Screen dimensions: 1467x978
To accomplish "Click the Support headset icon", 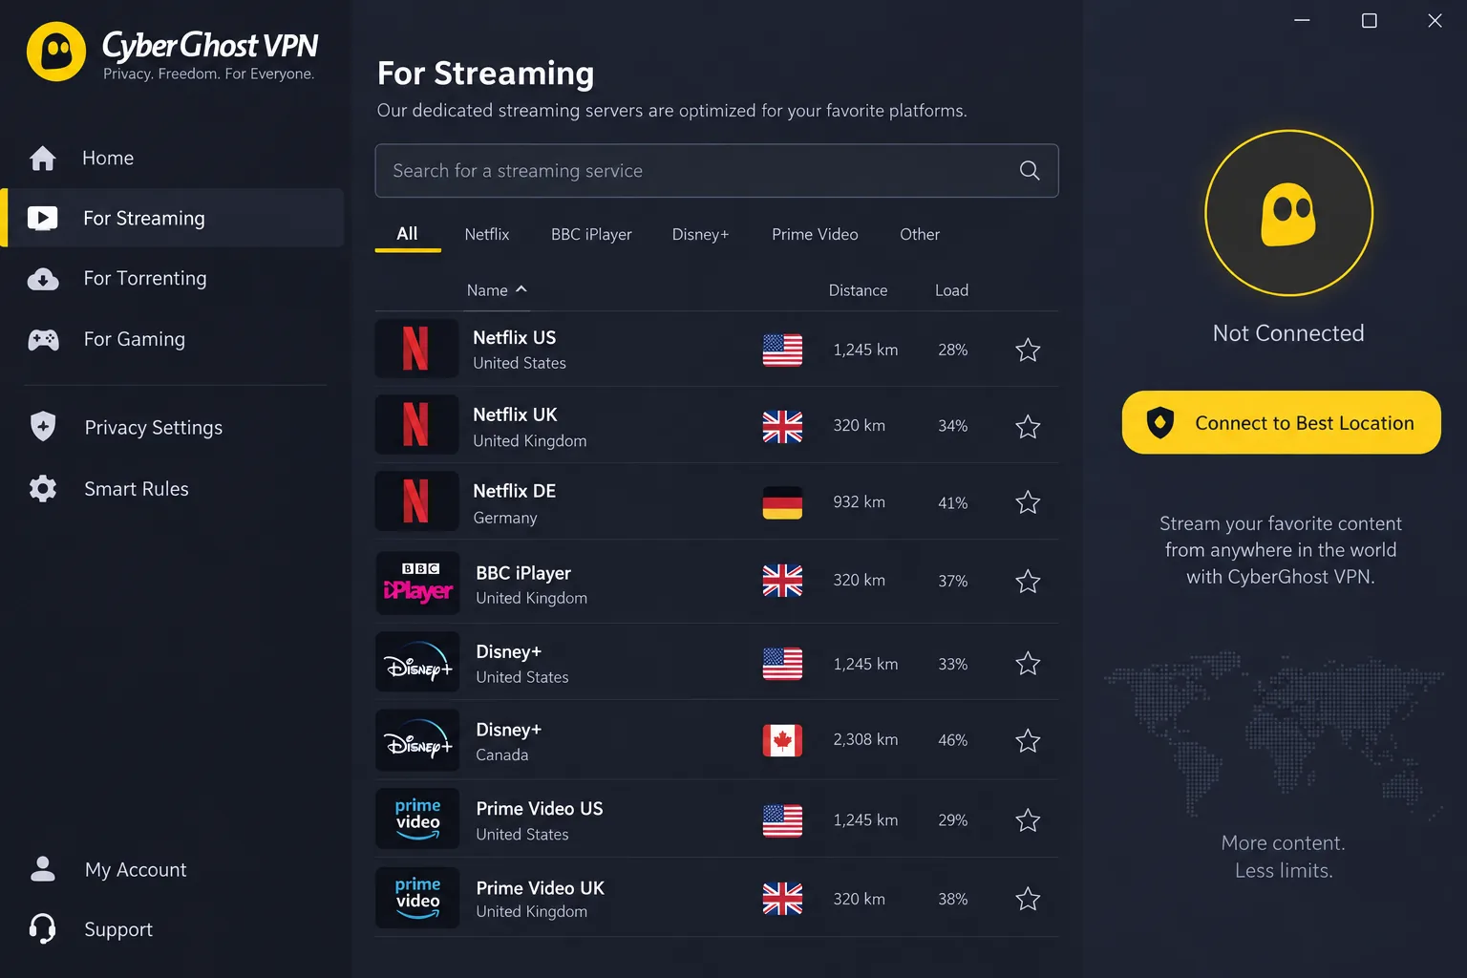I will tap(43, 928).
